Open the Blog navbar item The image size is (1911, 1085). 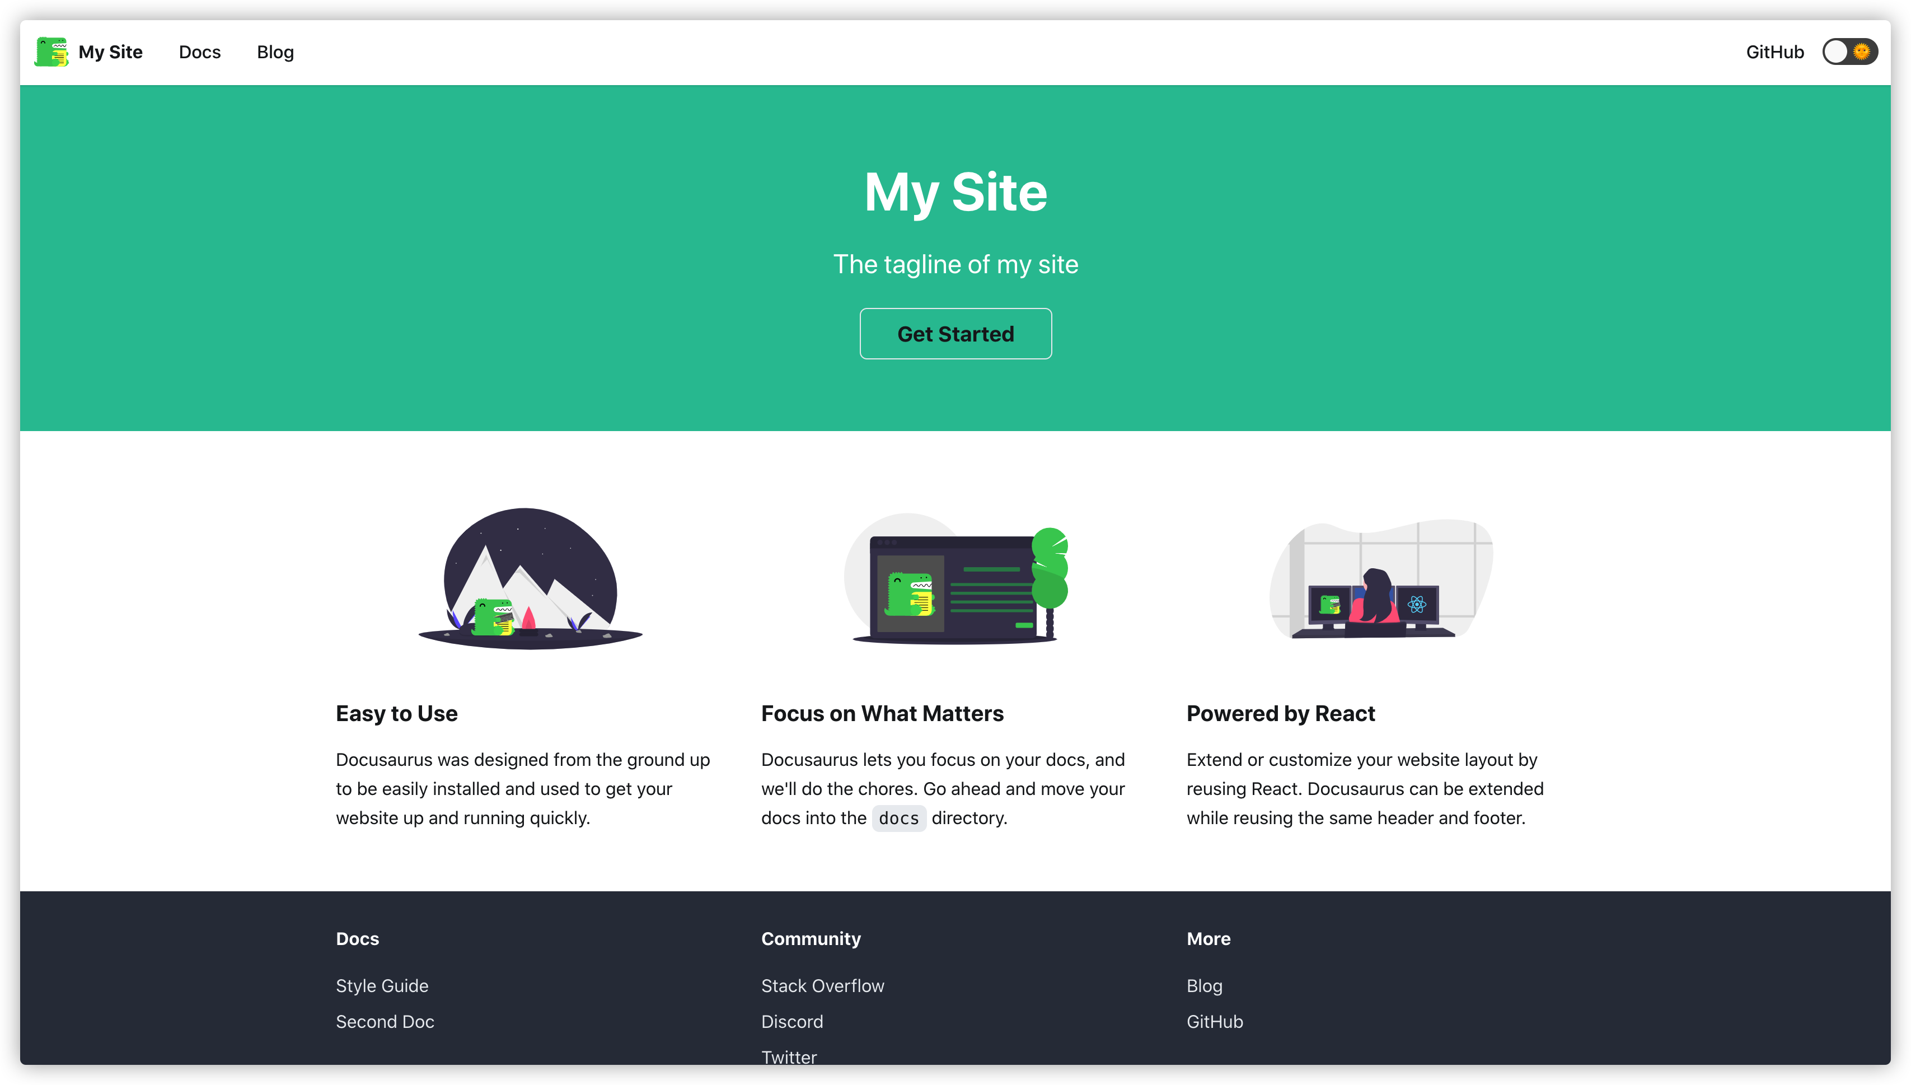click(x=275, y=52)
